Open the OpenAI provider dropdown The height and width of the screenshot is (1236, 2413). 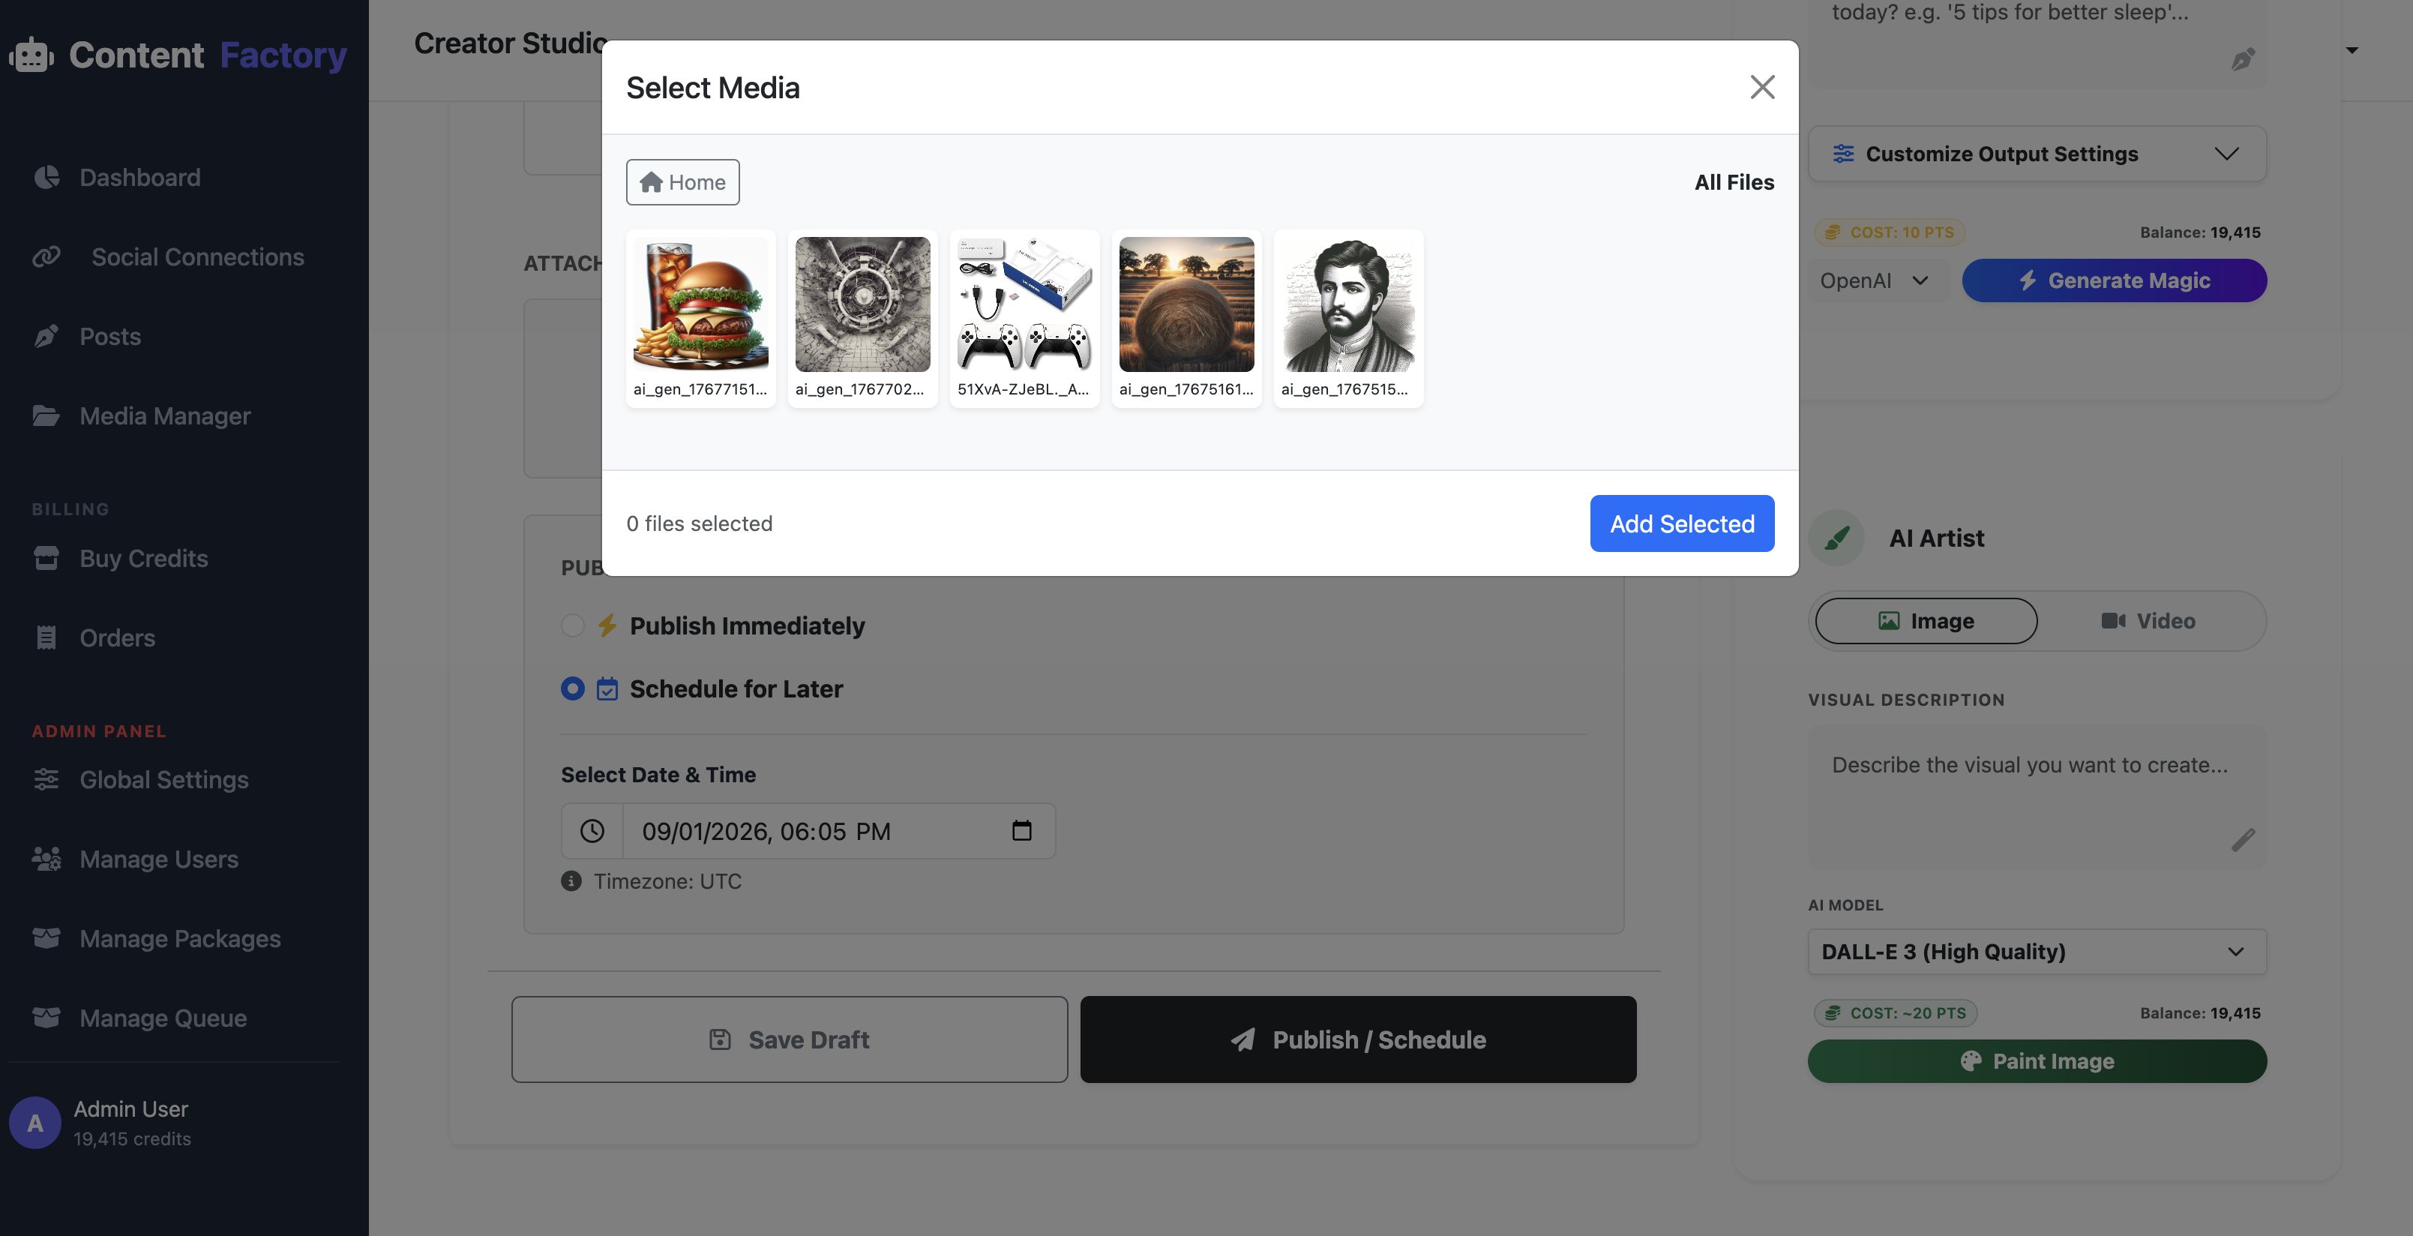tap(1873, 280)
